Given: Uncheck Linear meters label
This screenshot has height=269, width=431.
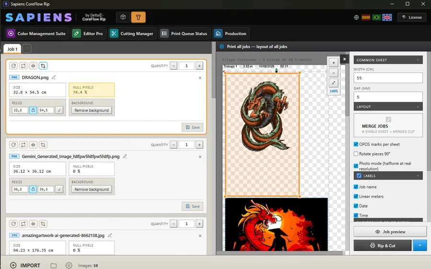Looking at the screenshot, I should [x=356, y=196].
